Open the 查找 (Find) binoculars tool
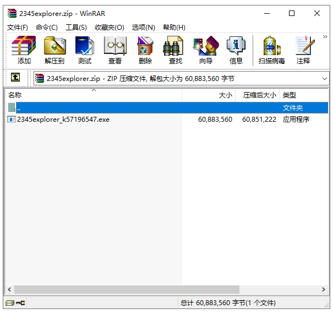This screenshot has height=314, width=333. [x=176, y=50]
